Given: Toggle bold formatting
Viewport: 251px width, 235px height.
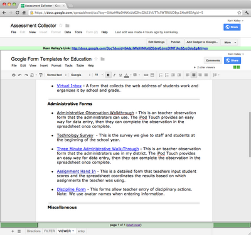Looking at the screenshot, I should [x=108, y=75].
